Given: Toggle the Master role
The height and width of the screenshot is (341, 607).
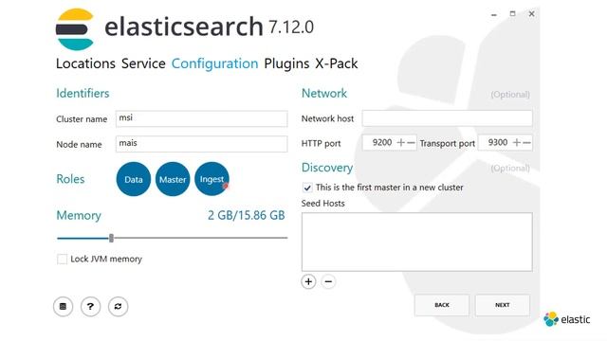Looking at the screenshot, I should click(x=173, y=179).
